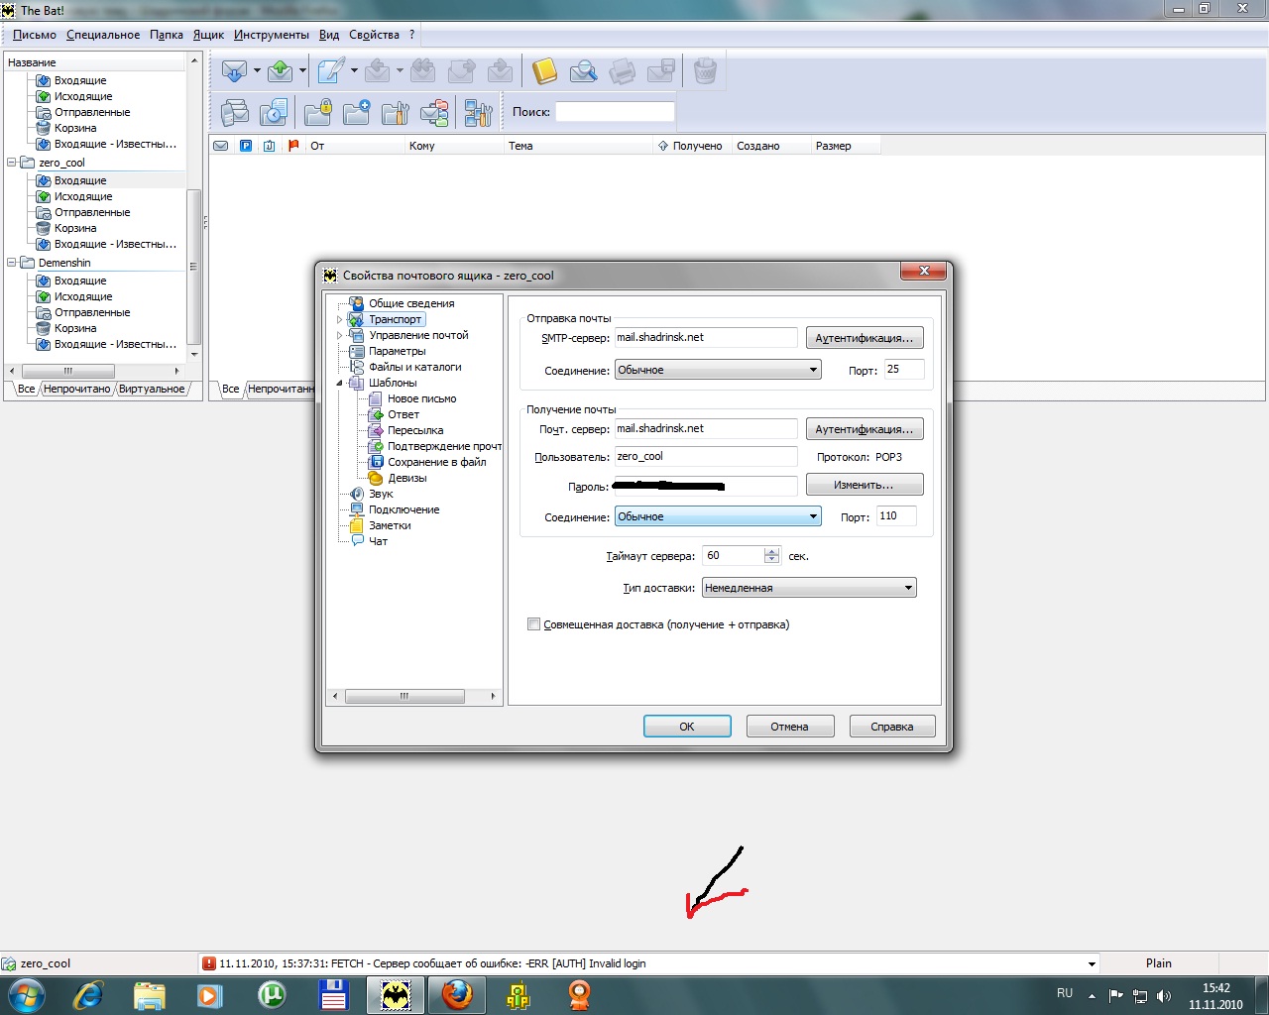Collapse the Demenshin account tree node
This screenshot has width=1269, height=1015.
(12, 263)
